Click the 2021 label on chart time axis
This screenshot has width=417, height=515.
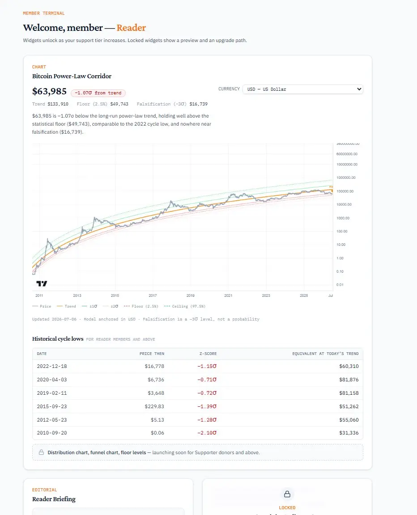[228, 295]
